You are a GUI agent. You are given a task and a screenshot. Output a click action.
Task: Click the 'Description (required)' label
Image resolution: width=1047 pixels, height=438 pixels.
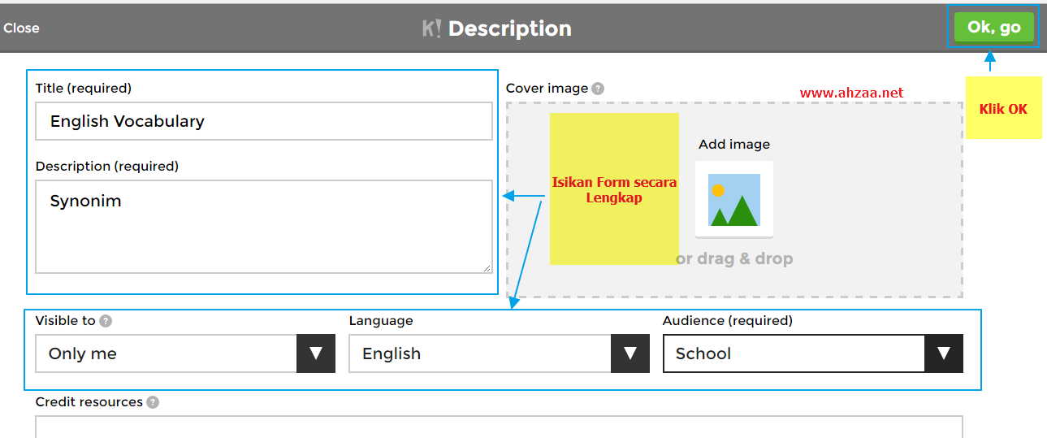pyautogui.click(x=107, y=166)
